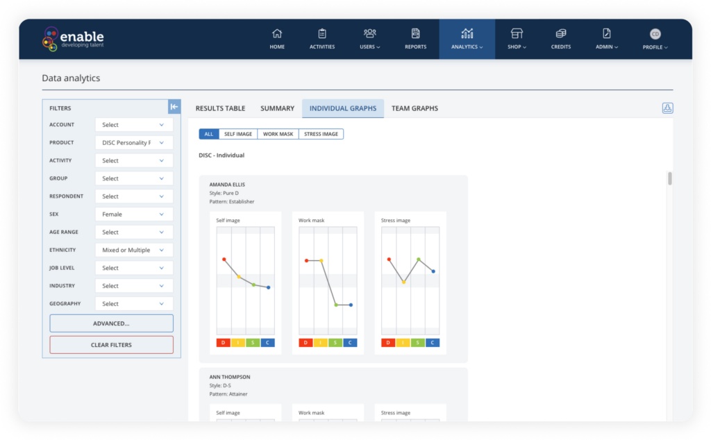Click the Profile menu label
The image size is (711, 440).
(655, 47)
